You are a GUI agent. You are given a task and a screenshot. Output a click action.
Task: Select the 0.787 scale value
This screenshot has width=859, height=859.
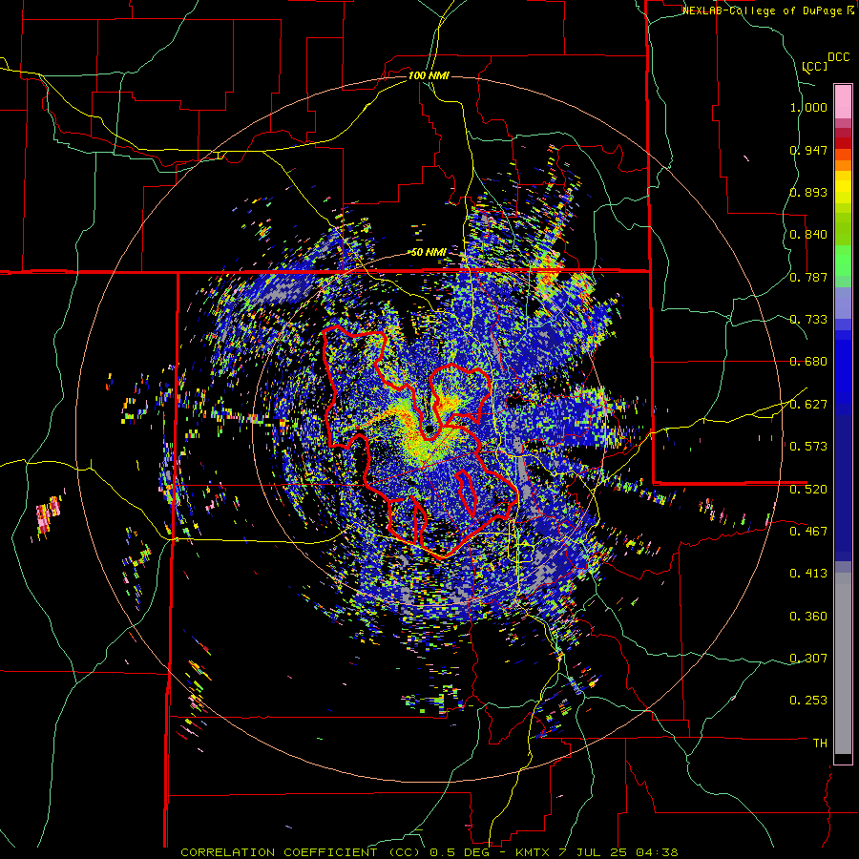(x=808, y=277)
